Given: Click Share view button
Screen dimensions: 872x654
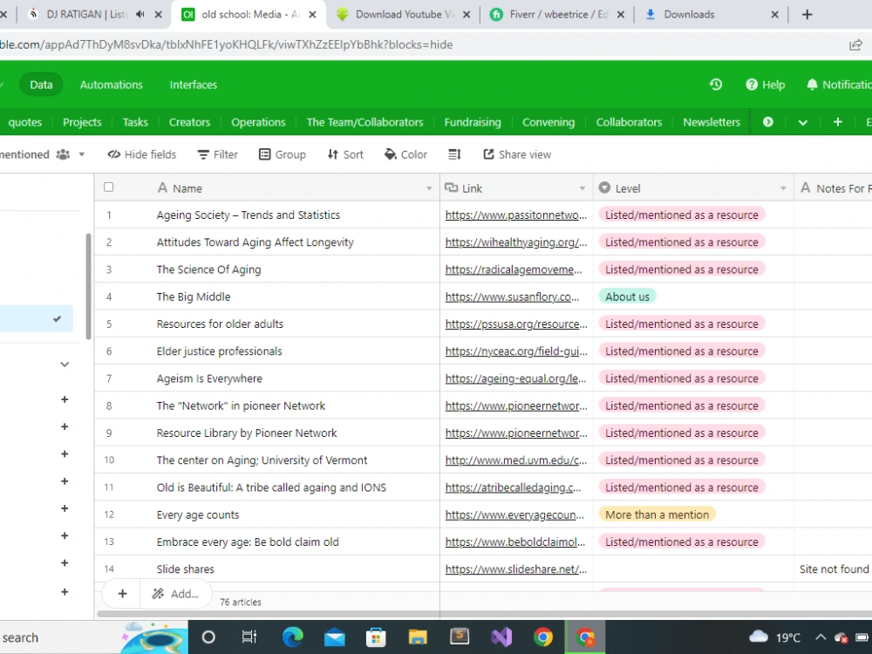Looking at the screenshot, I should click(x=517, y=154).
